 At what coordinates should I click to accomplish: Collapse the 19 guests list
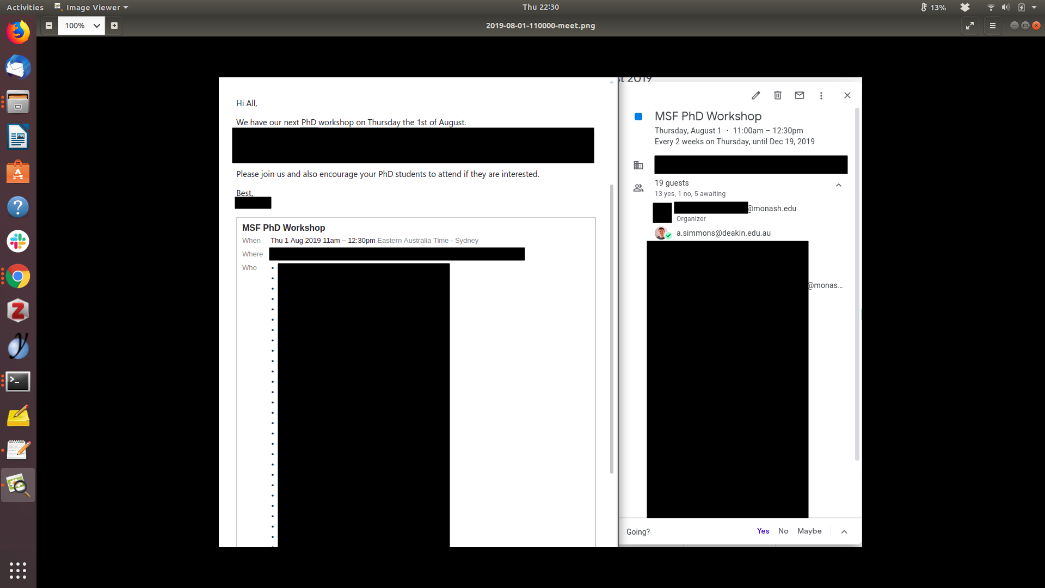[838, 185]
